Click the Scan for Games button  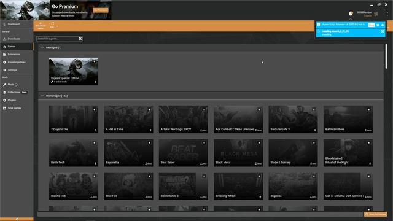375,214
